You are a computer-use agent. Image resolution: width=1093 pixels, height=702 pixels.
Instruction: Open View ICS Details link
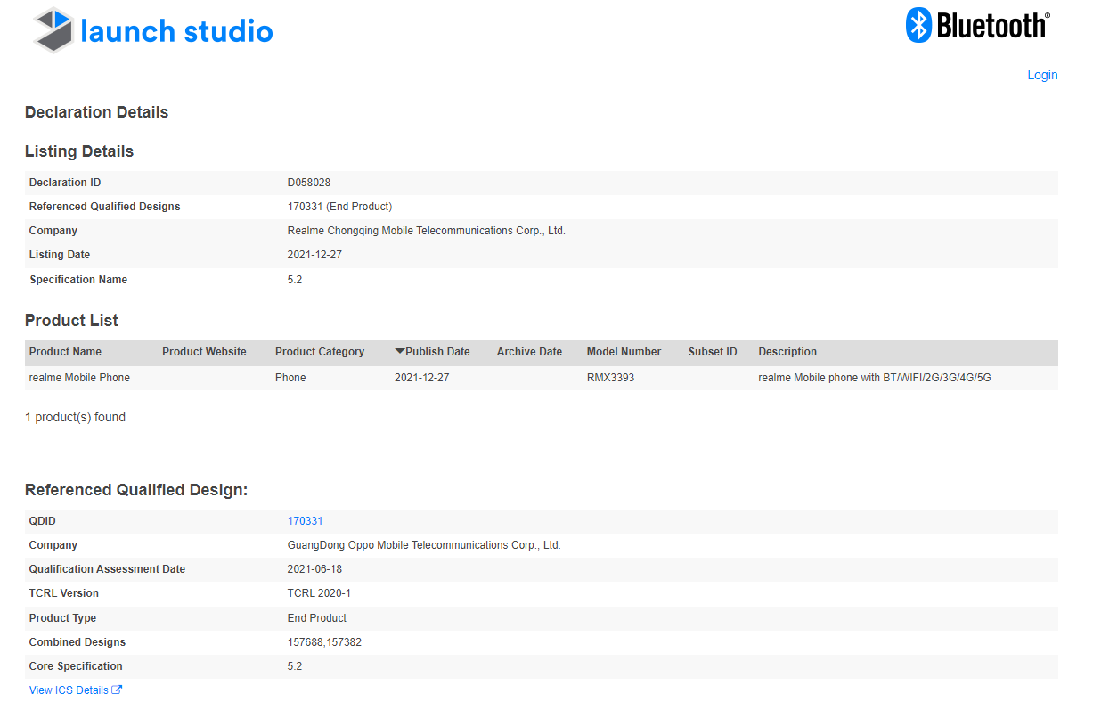pos(69,690)
